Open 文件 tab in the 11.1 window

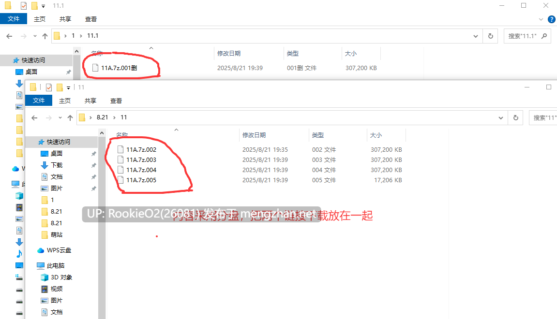14,19
